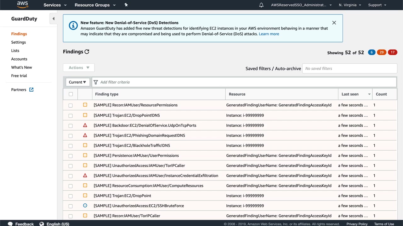
Task: Follow the Learn more link
Action: click(269, 34)
